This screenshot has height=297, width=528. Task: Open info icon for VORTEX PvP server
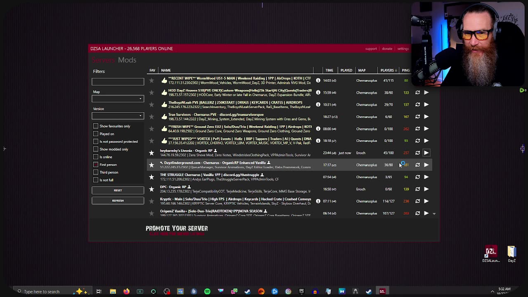pos(318,141)
